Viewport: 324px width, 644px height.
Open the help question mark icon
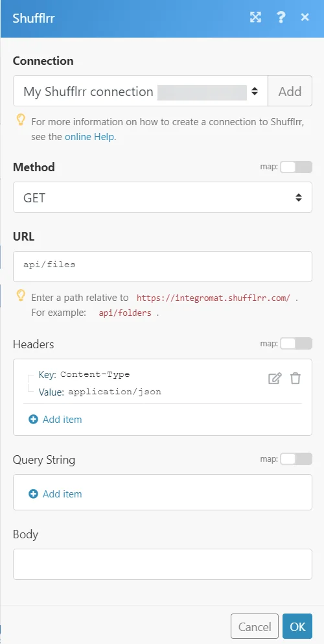(x=281, y=18)
